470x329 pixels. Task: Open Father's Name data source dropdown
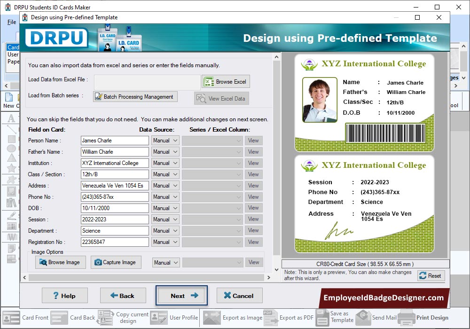165,152
